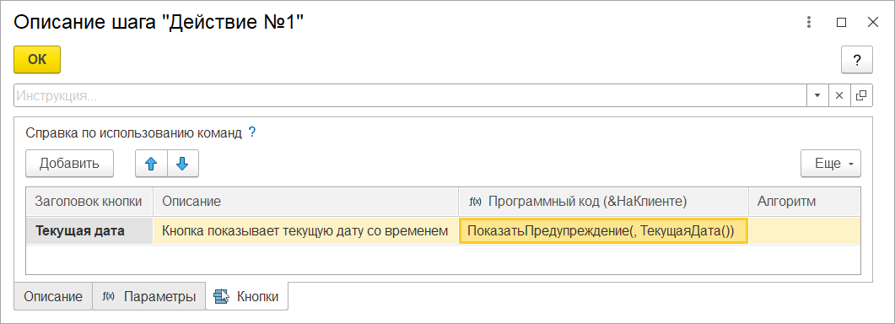The height and width of the screenshot is (324, 895).
Task: Open the Еще dropdown menu
Action: point(831,164)
